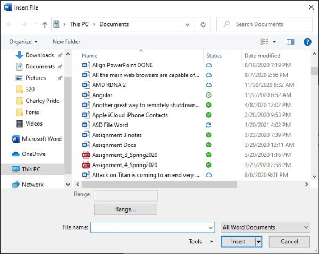Sort by the Date modified column header

coord(263,56)
